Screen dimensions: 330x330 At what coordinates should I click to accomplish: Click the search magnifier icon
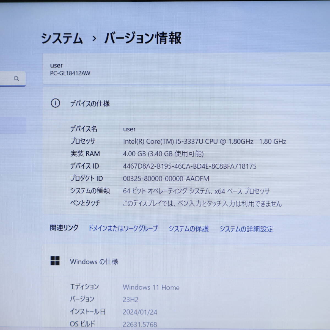point(16,79)
